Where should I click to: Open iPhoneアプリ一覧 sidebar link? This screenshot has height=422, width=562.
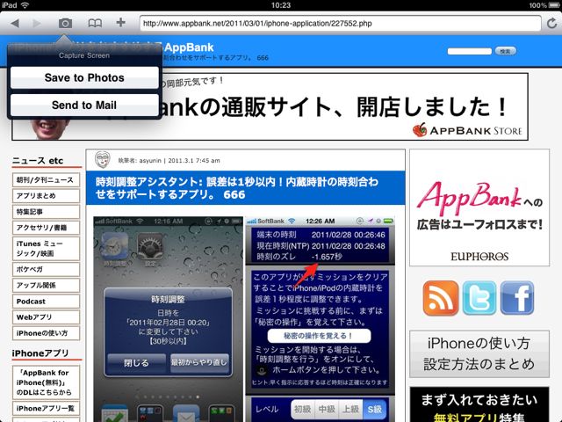point(46,408)
